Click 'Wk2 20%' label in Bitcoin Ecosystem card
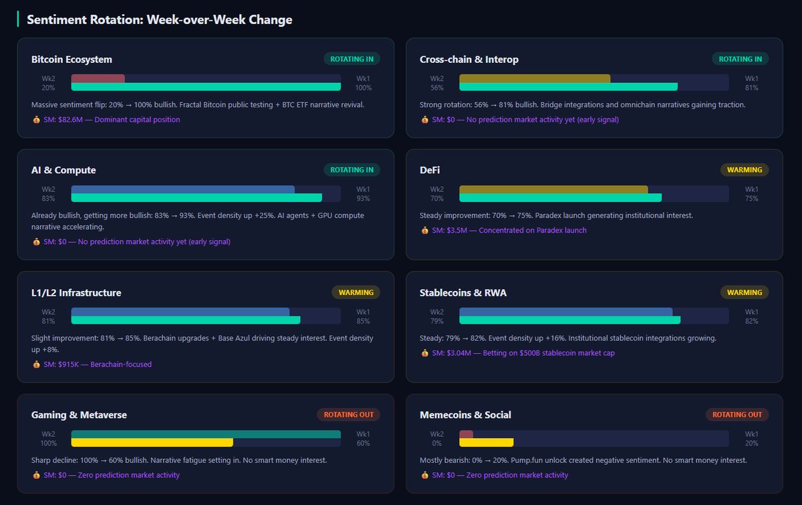This screenshot has width=802, height=505. (x=48, y=83)
